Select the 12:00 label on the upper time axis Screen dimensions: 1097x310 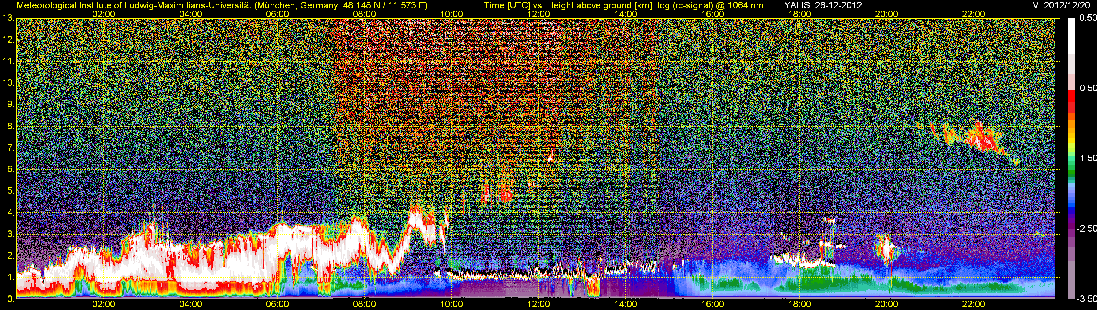click(538, 14)
